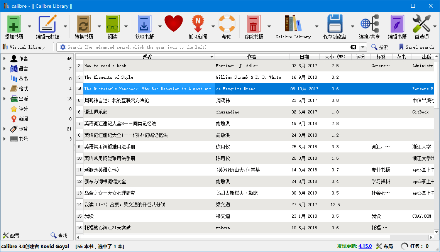Click the Virtual library button

point(24,47)
